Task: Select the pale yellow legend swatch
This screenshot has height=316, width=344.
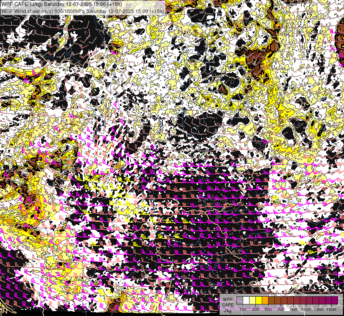Action: point(253,301)
